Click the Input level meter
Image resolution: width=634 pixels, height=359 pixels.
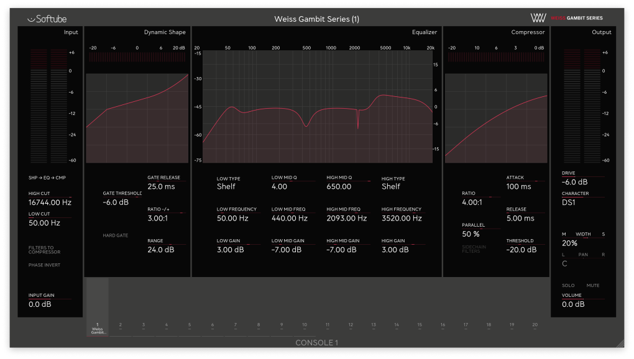point(48,106)
